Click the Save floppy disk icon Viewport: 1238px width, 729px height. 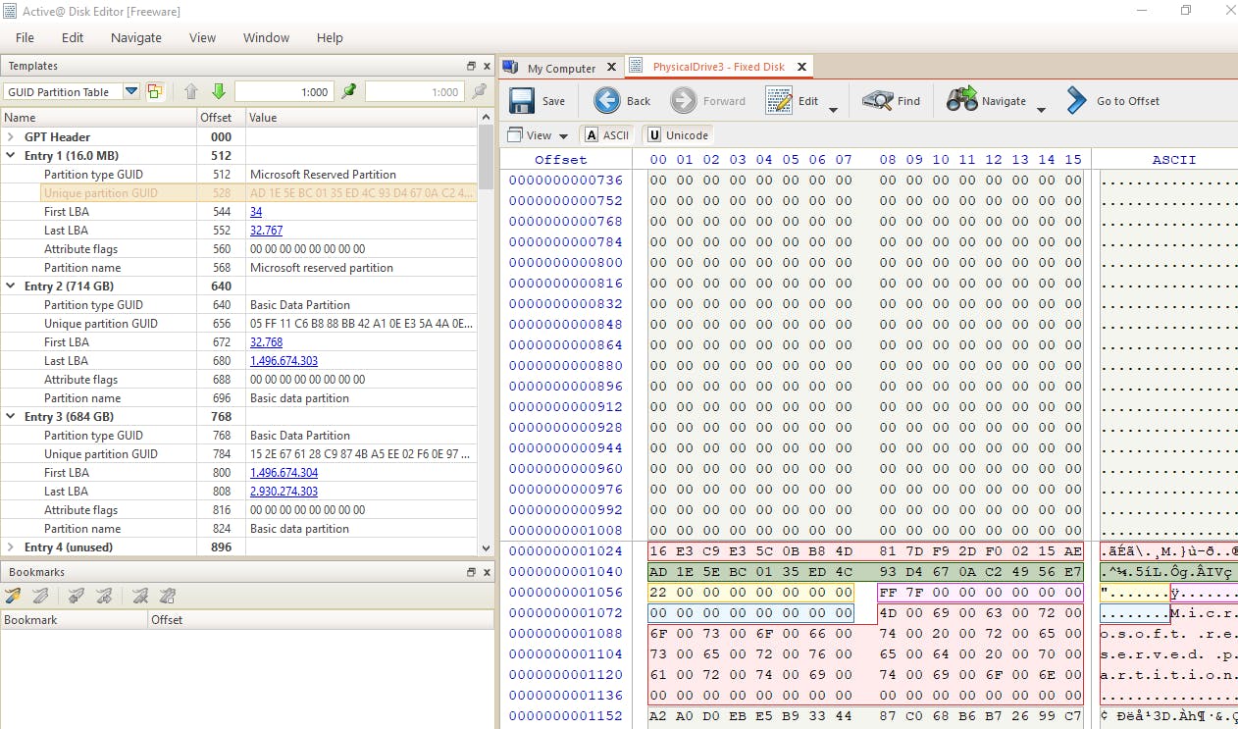coord(522,101)
